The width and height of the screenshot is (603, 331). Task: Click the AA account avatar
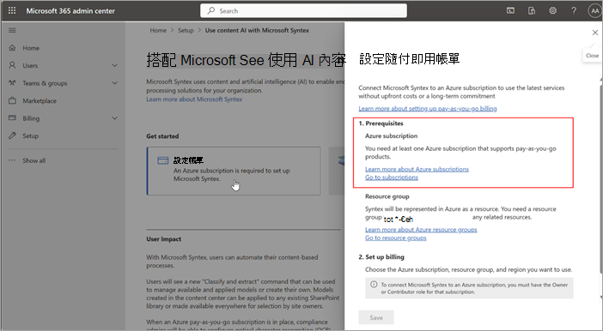pos(594,11)
